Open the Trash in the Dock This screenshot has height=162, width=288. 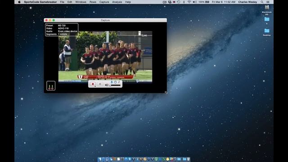coord(188,159)
